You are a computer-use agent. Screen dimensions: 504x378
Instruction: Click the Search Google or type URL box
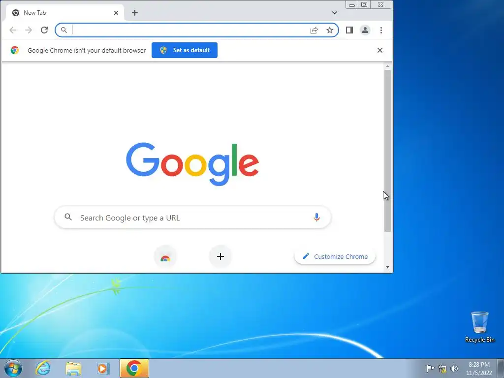click(192, 218)
